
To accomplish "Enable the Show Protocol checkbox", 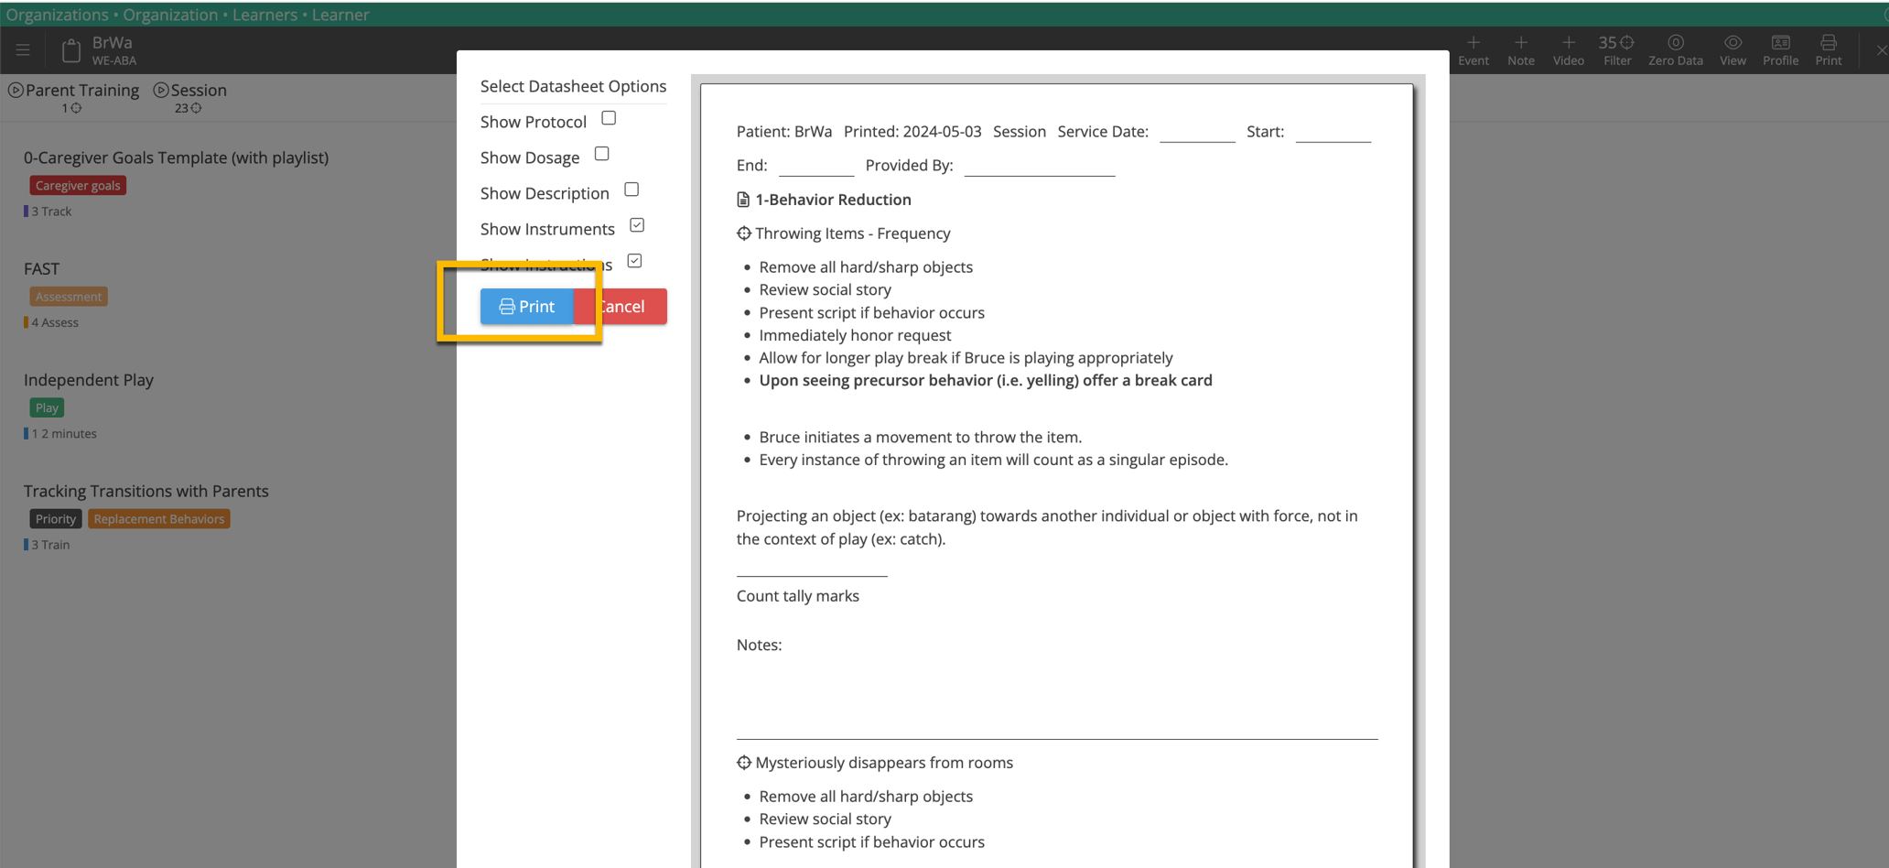I will [609, 118].
